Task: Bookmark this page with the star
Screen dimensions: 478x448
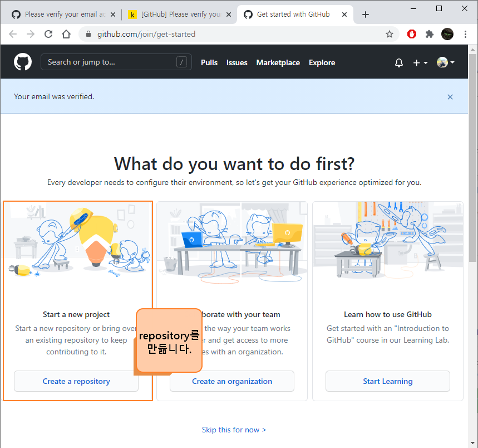Action: tap(390, 34)
